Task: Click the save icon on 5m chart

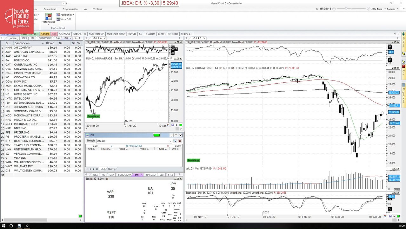Action: tap(173, 125)
